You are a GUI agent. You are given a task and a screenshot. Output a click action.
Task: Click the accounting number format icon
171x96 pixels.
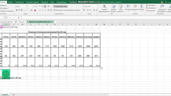coord(84,10)
